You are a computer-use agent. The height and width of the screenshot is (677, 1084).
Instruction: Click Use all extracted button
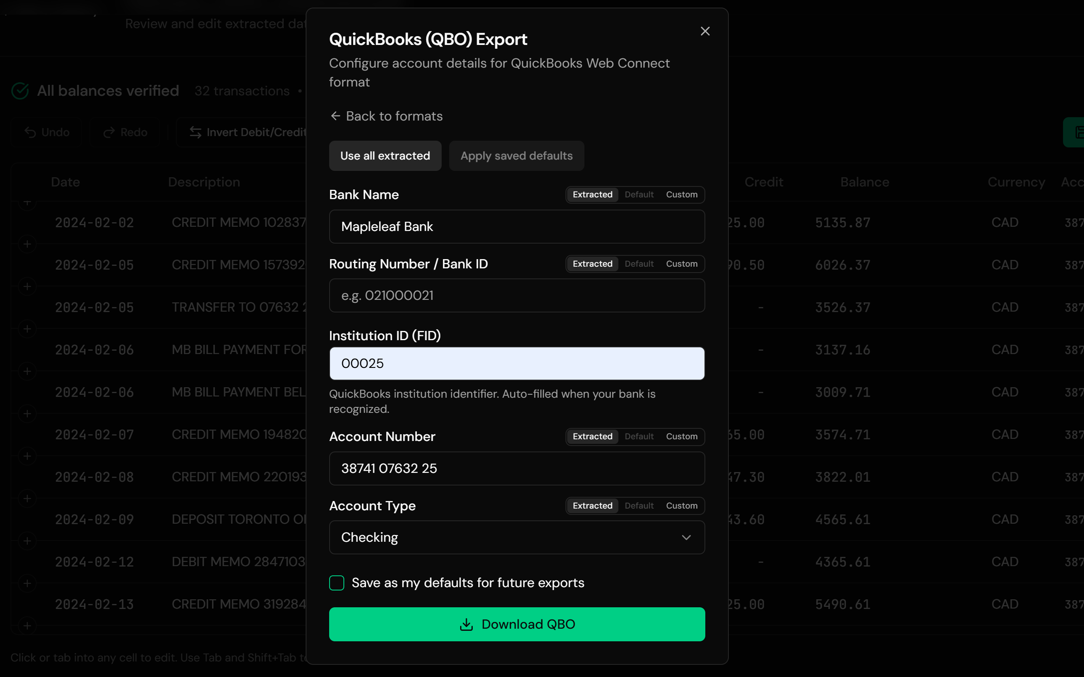(x=385, y=155)
